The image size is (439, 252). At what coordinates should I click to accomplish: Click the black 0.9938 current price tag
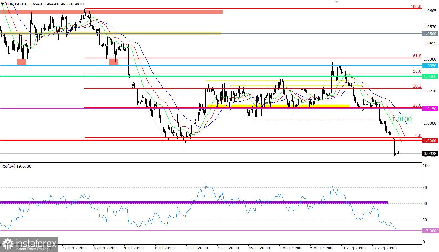[x=431, y=154]
